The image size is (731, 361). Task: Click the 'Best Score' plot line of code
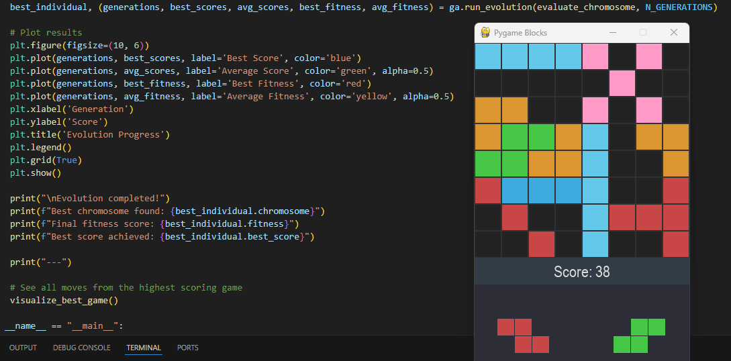pyautogui.click(x=185, y=58)
